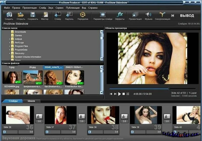Image resolution: width=202 pixels, height=141 pixels.
Task: Click the Переделка remix icon
Action: coord(83,15)
